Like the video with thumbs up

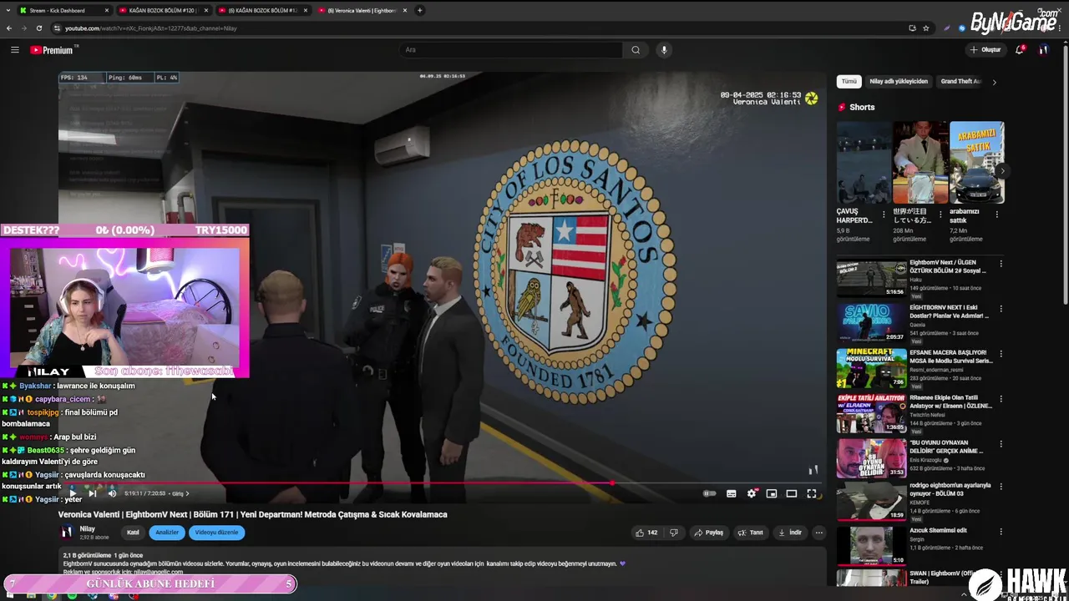click(x=646, y=533)
